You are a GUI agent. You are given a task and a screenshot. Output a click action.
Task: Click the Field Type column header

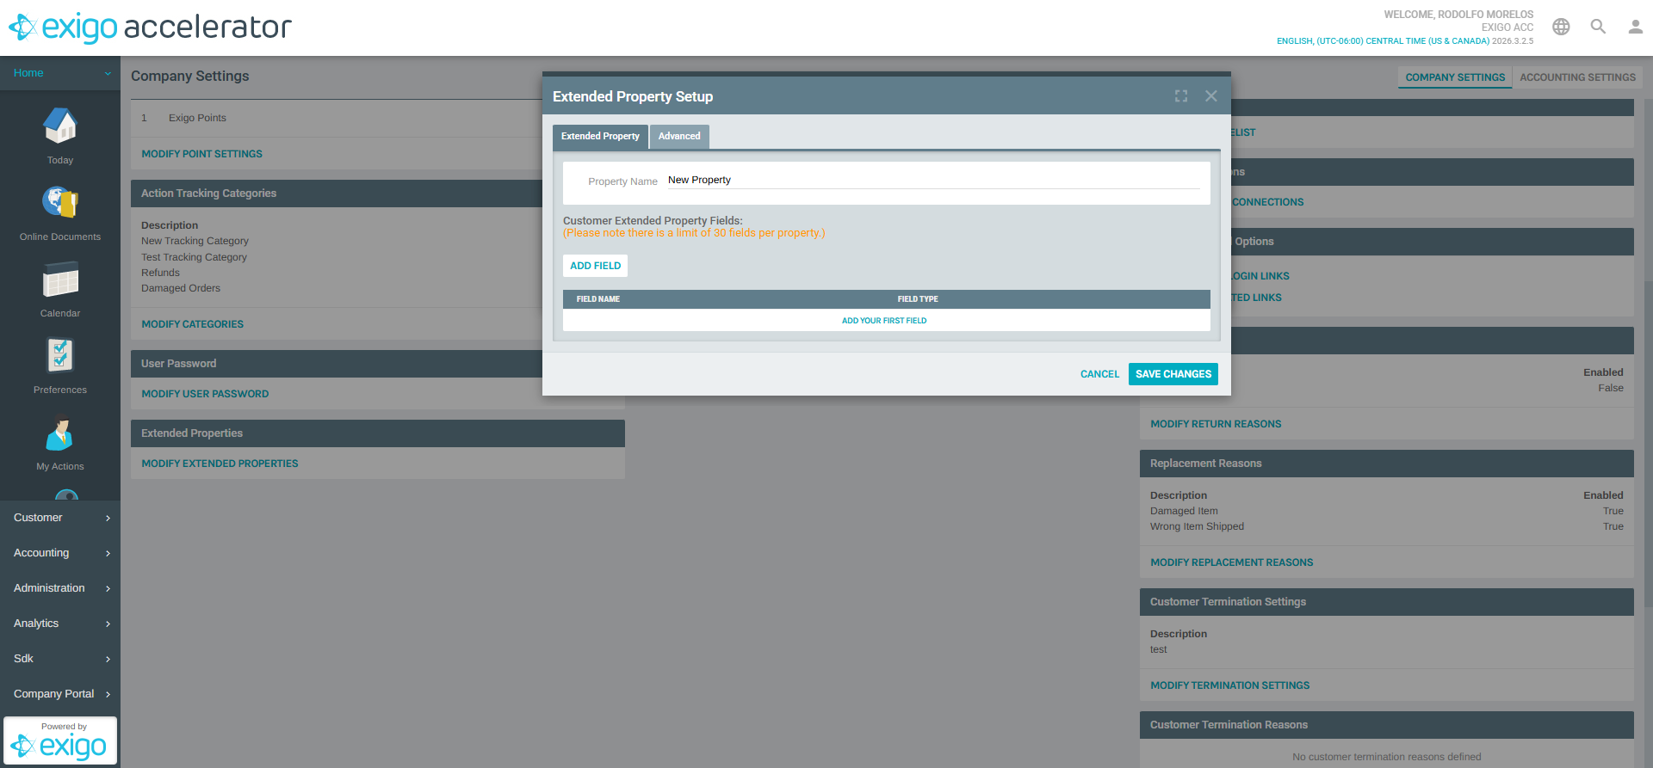pyautogui.click(x=918, y=299)
